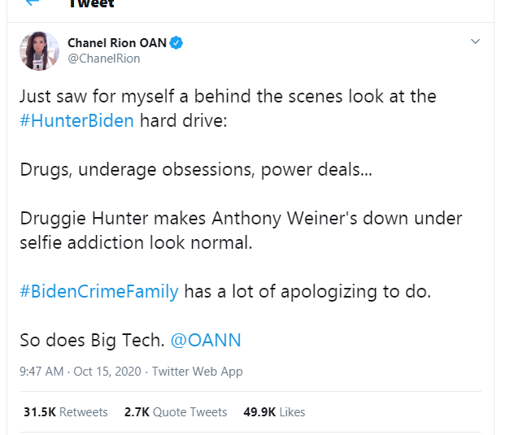Open the Twitter Web App source link

[x=196, y=372]
